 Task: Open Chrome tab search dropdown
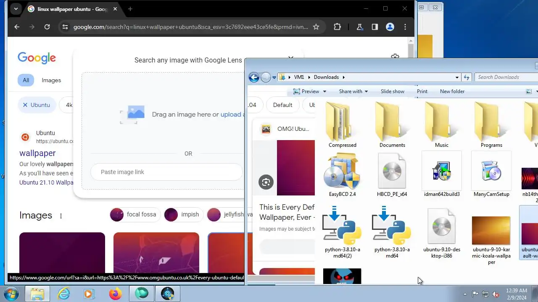(16, 9)
